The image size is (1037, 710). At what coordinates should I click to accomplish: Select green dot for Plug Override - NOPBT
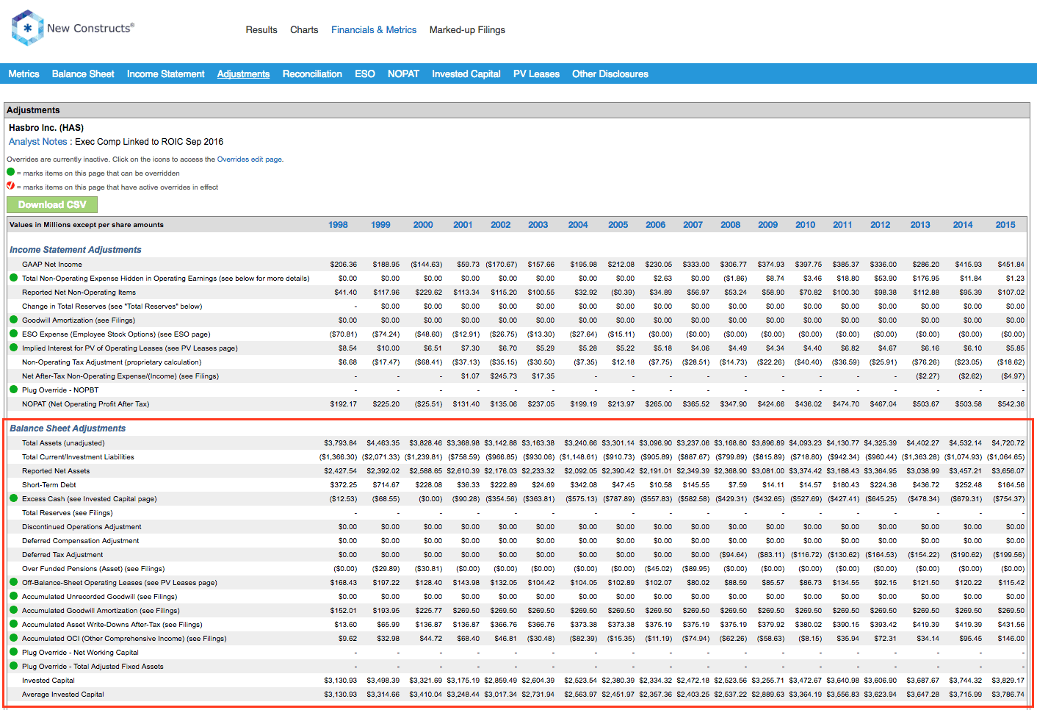tap(13, 390)
